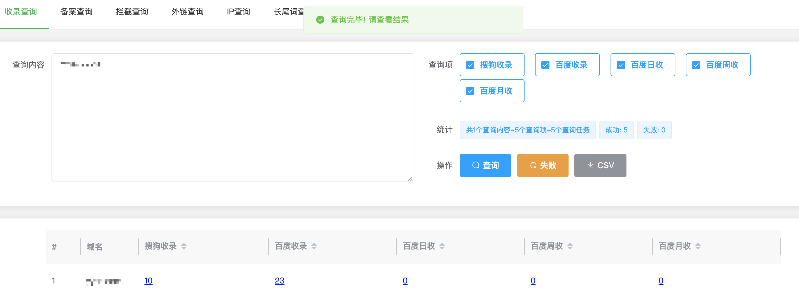This screenshot has height=304, width=799.
Task: Click the blue 查询 button
Action: (485, 165)
